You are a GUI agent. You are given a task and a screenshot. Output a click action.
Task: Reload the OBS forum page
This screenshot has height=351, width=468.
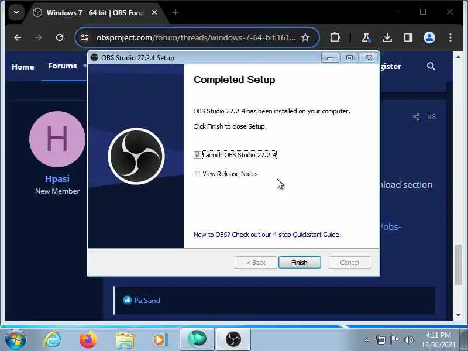point(60,37)
